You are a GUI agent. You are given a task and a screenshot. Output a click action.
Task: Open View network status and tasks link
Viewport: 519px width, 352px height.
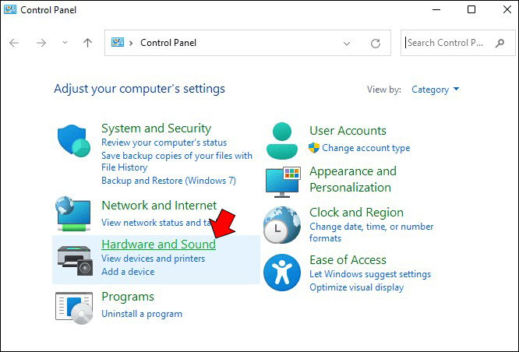(156, 223)
